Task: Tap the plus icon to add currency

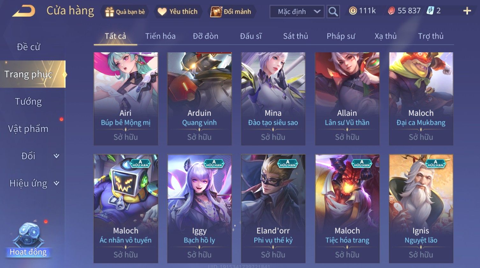Action: click(467, 11)
